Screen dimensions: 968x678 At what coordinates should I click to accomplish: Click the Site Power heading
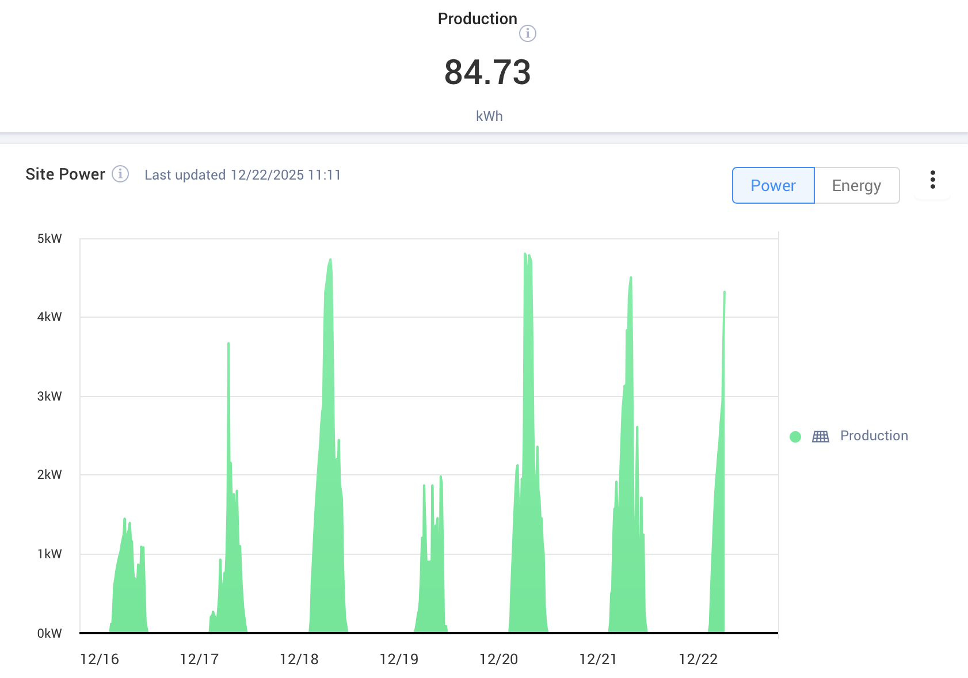pyautogui.click(x=65, y=174)
